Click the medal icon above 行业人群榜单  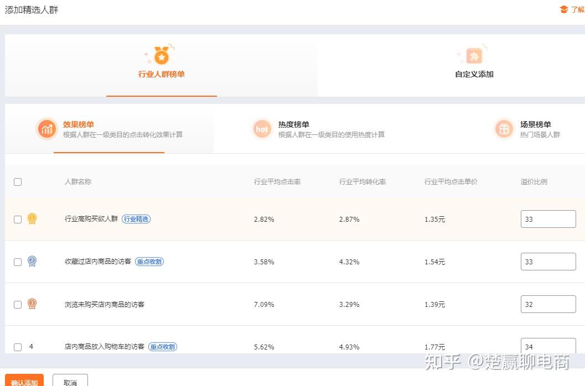pyautogui.click(x=162, y=55)
